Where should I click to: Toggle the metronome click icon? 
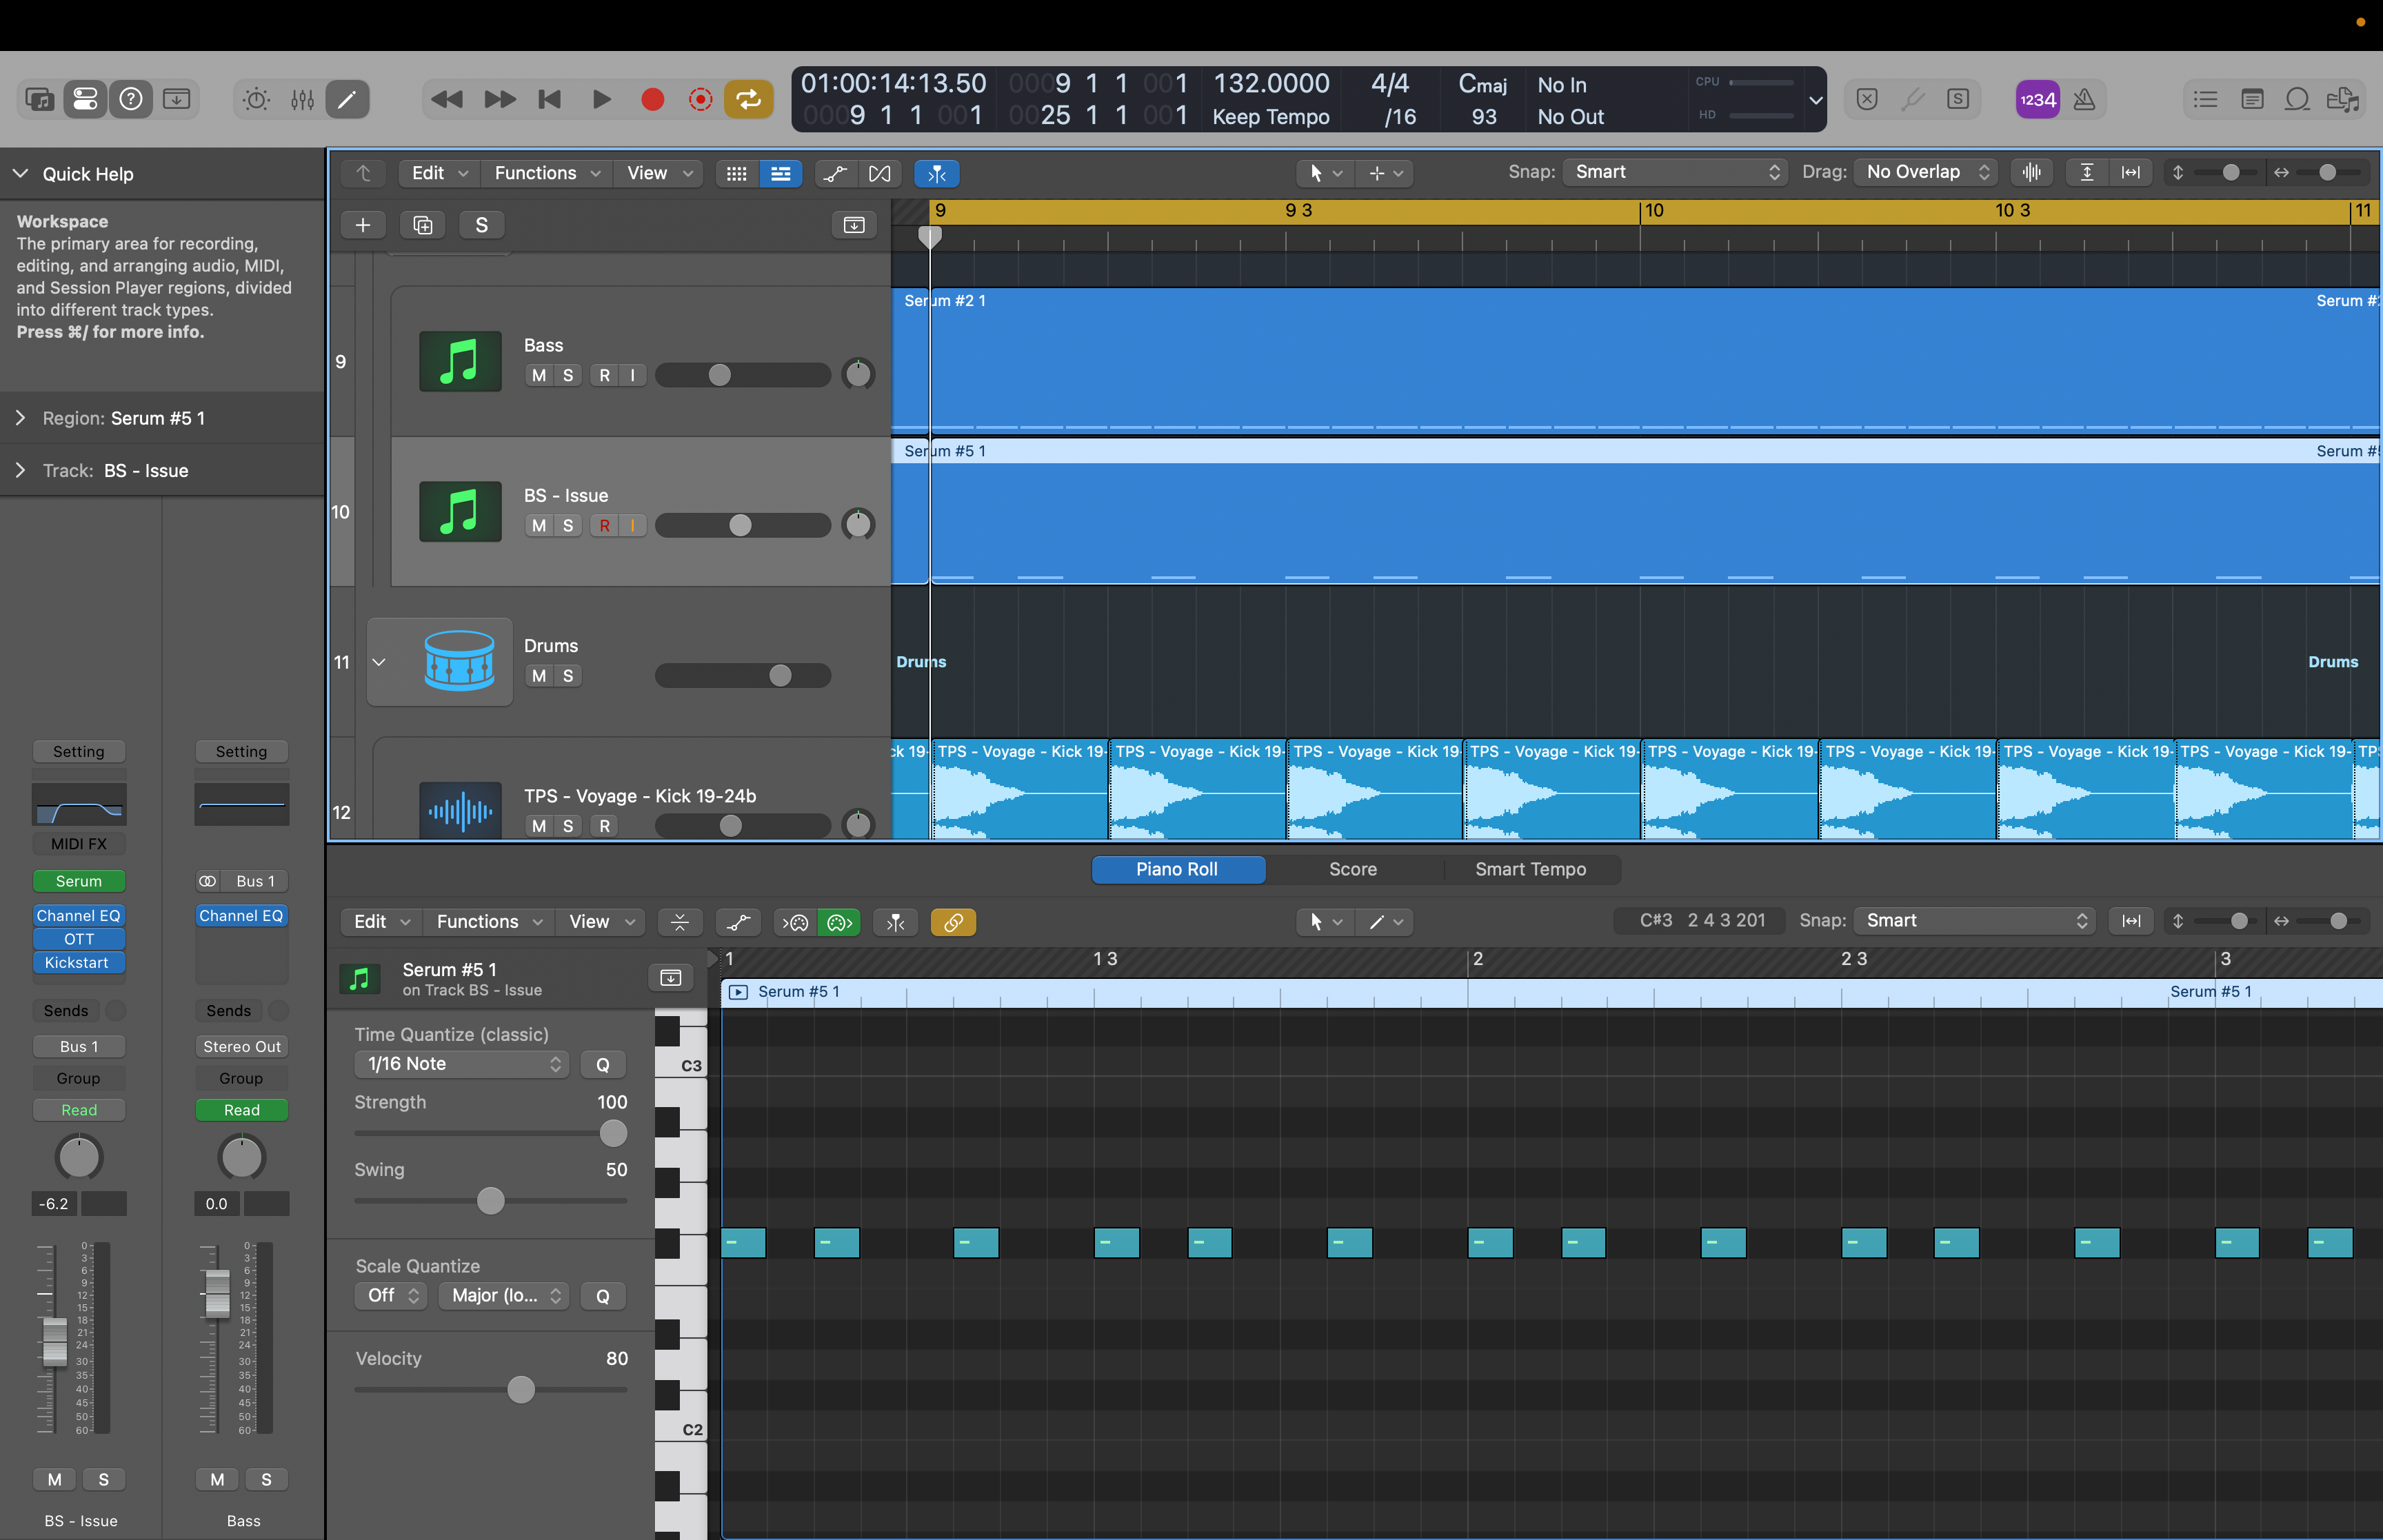pos(2084,99)
